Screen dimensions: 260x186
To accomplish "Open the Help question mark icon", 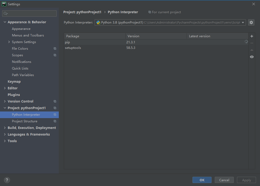I will (7, 180).
